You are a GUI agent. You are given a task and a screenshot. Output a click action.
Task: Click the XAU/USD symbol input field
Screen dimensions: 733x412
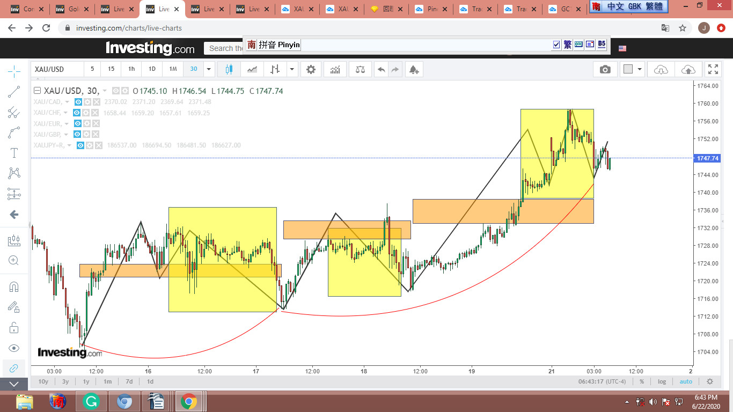tap(57, 69)
